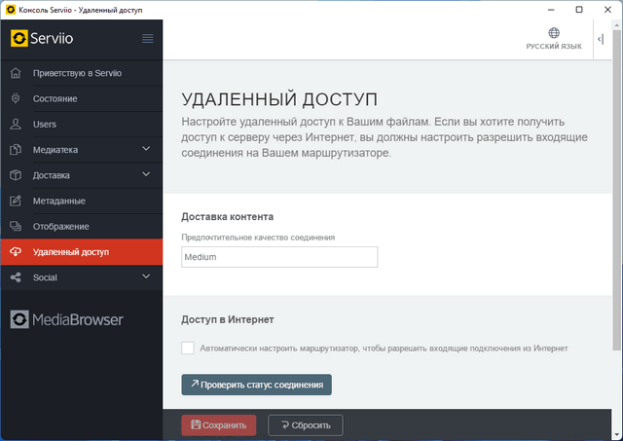
Task: Open the preferred connection quality dropdown
Action: pyautogui.click(x=279, y=257)
